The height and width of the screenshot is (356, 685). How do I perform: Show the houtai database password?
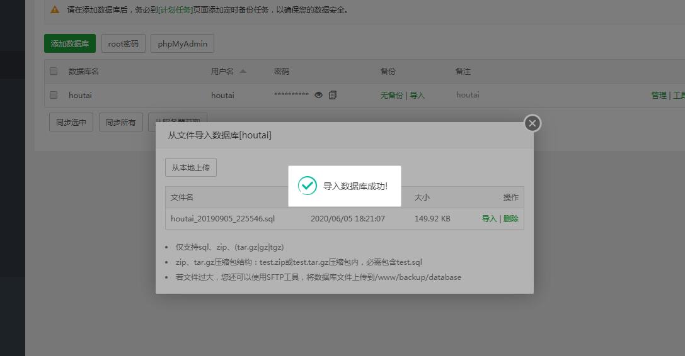coord(319,95)
